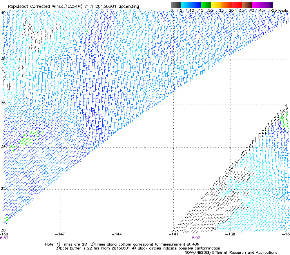Select the "30" knots scale label
The height and width of the screenshot is (255, 290).
click(x=231, y=11)
